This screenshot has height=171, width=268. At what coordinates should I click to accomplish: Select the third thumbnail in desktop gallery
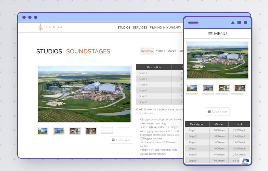(75, 131)
